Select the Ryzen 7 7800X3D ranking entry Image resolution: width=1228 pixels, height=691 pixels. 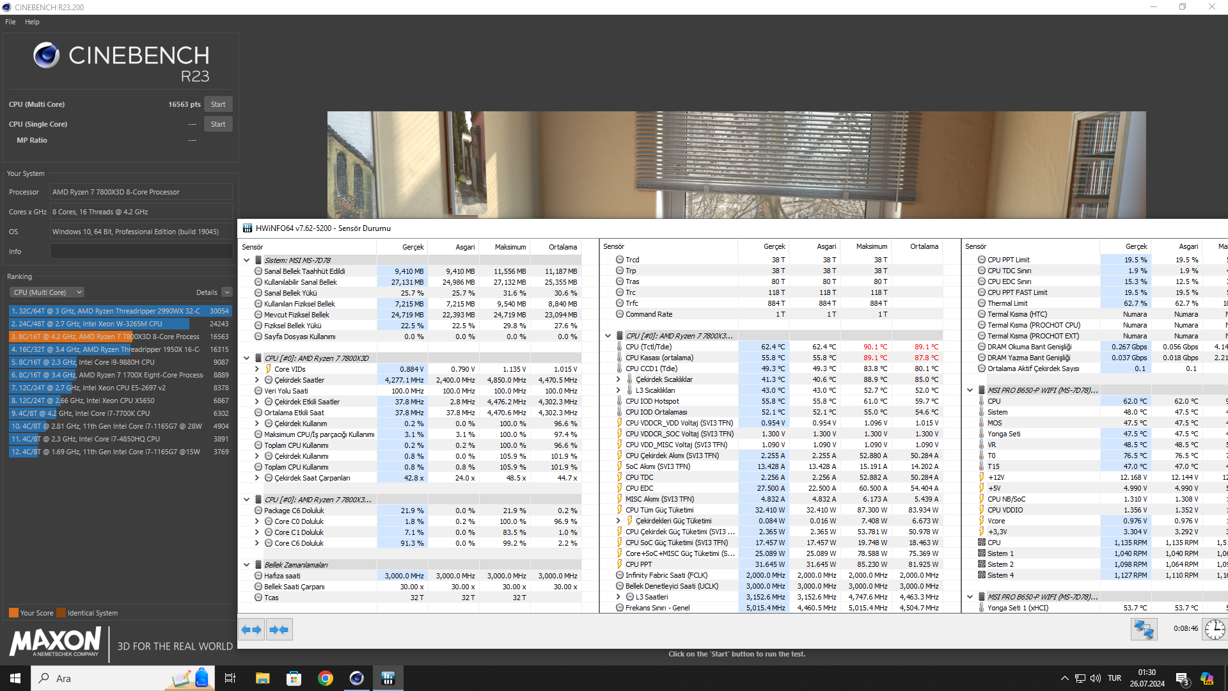[120, 337]
